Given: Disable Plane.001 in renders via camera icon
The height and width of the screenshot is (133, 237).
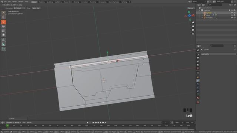Looking at the screenshot, I should tap(234, 18).
